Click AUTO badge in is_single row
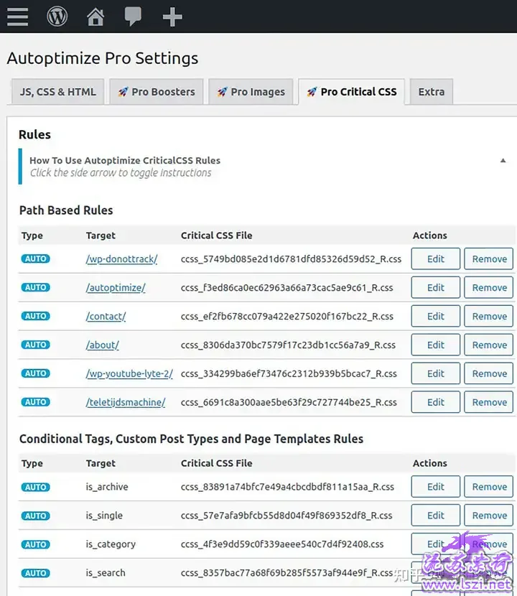517x596 pixels. tap(35, 516)
